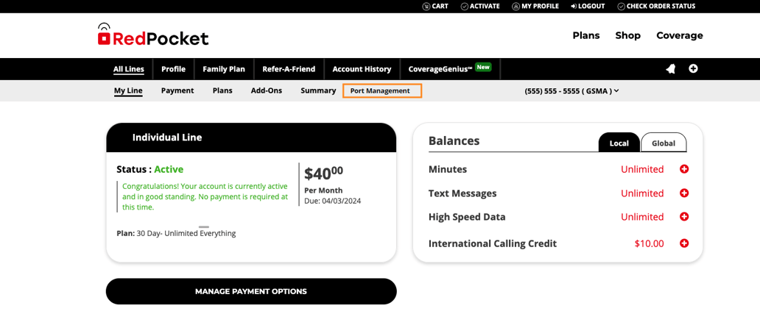Select the Add-Ons submenu item
The height and width of the screenshot is (328, 760).
pos(266,90)
